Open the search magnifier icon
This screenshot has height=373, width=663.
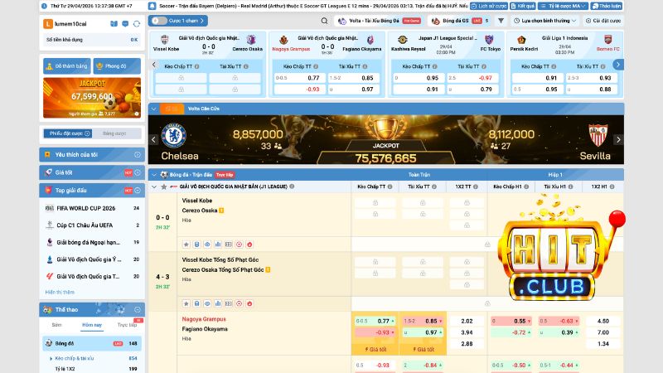click(x=324, y=21)
